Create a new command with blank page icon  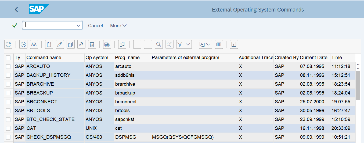point(49,44)
